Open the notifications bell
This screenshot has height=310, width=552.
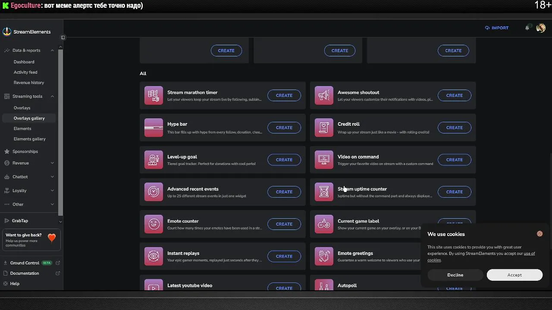527,28
